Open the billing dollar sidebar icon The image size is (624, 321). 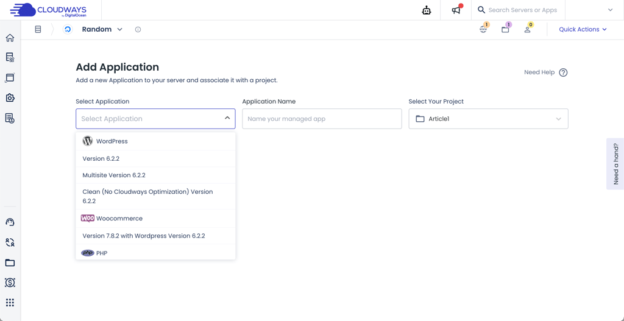click(10, 283)
